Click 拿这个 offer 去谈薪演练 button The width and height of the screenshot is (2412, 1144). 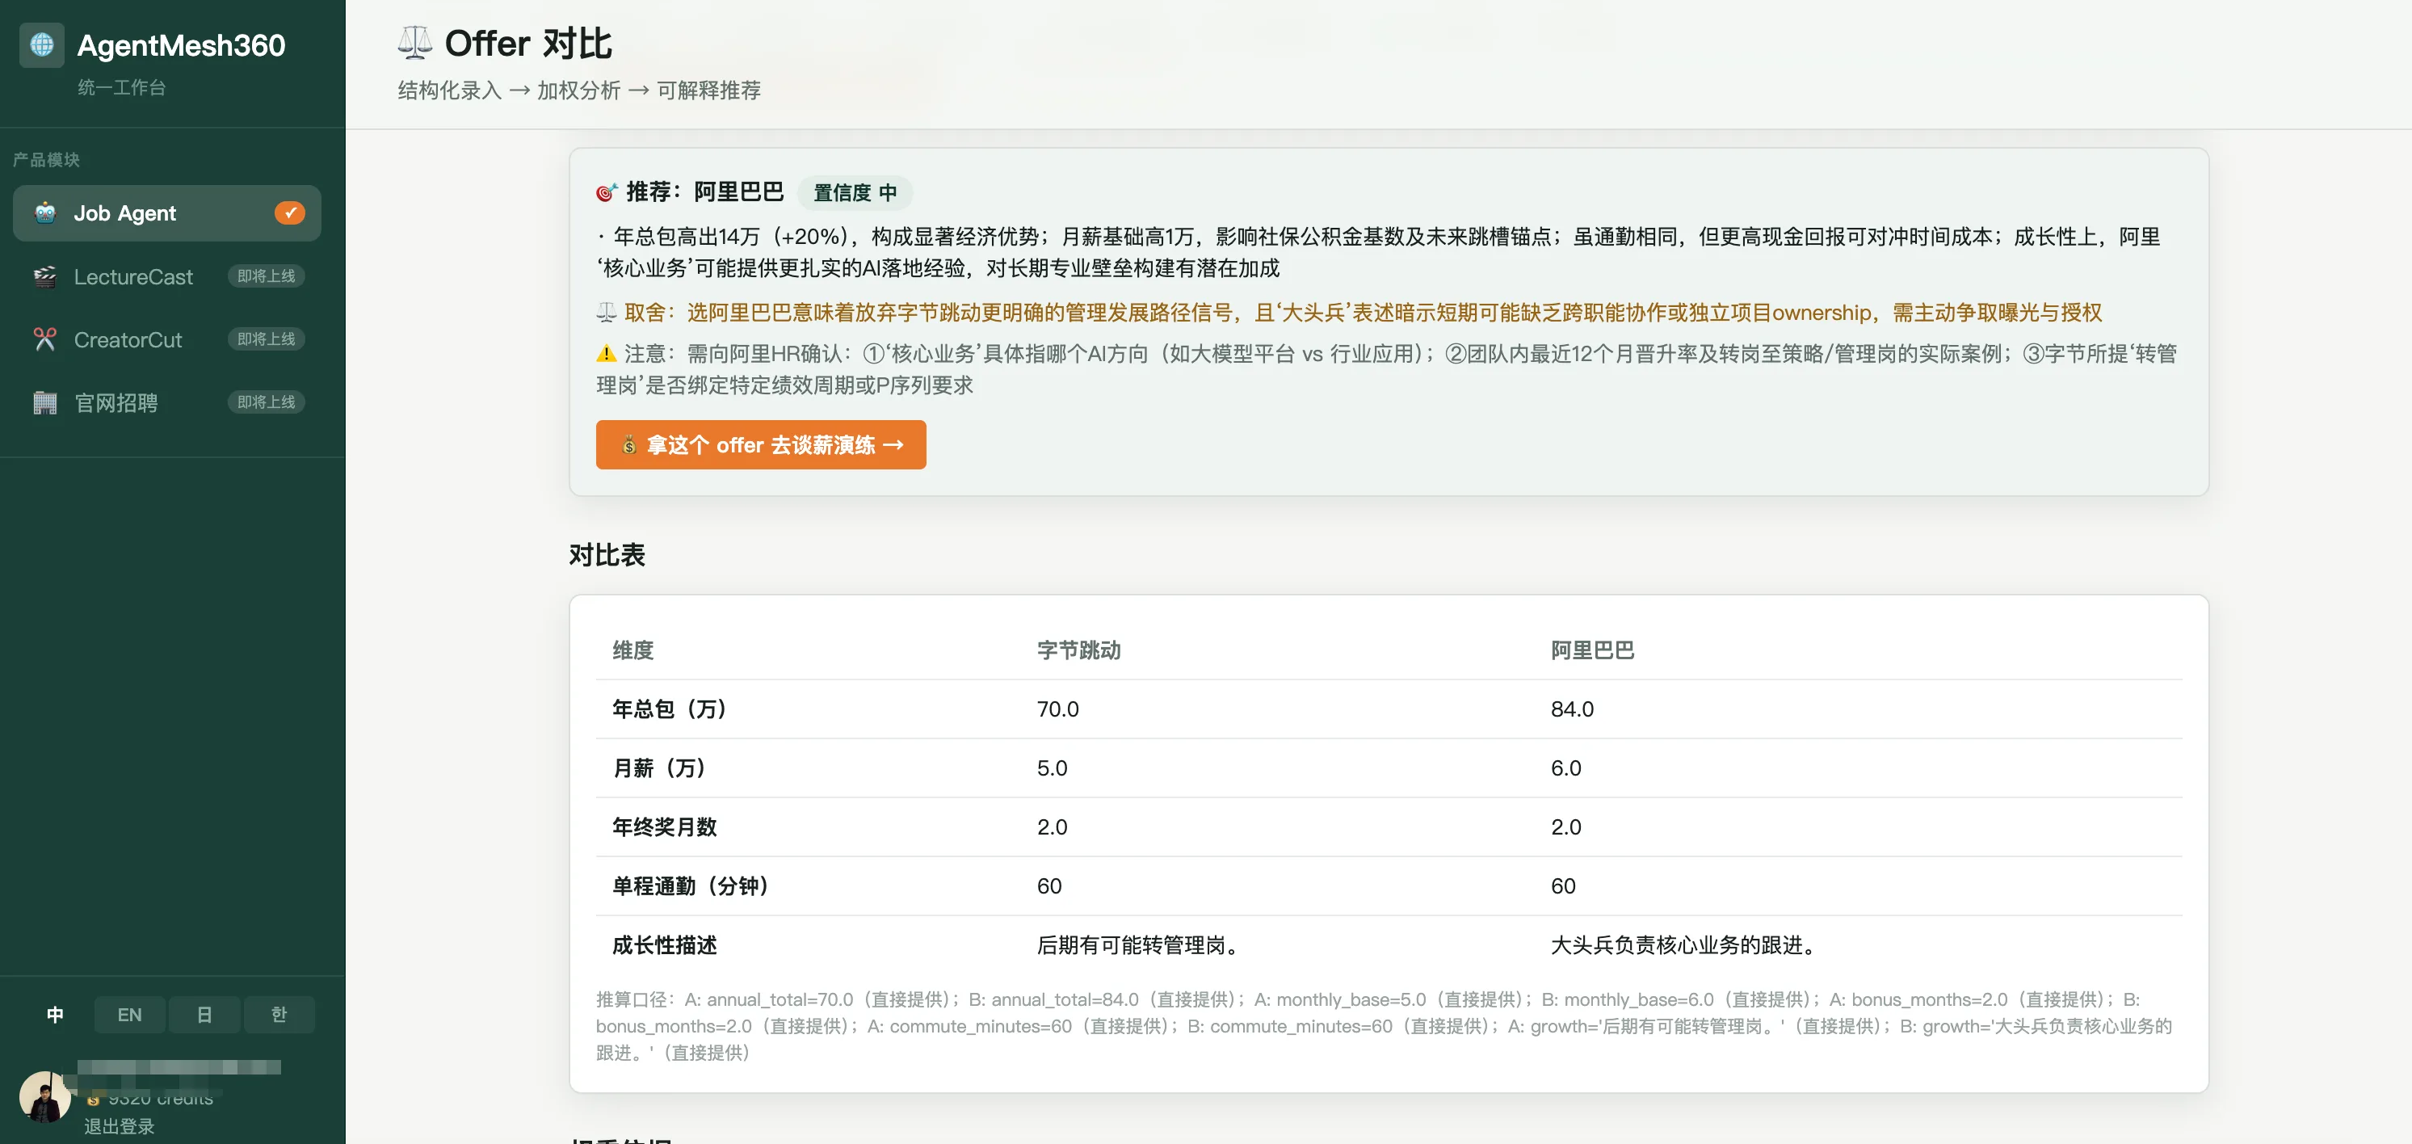760,444
